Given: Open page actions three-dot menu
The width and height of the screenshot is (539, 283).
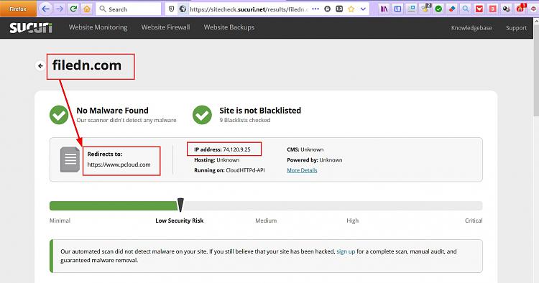Looking at the screenshot, I should (315, 9).
